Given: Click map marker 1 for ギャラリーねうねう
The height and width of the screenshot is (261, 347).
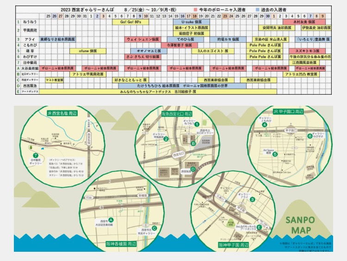Looking at the screenshot, I should 197,124.
